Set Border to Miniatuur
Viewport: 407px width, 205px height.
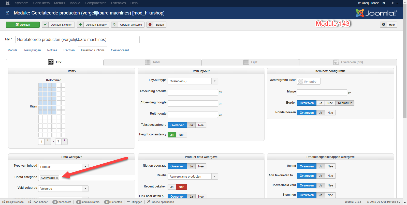(x=345, y=103)
